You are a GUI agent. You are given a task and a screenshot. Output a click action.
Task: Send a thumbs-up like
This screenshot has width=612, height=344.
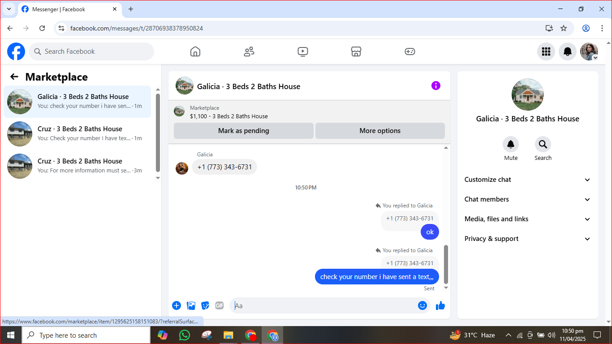click(x=440, y=305)
